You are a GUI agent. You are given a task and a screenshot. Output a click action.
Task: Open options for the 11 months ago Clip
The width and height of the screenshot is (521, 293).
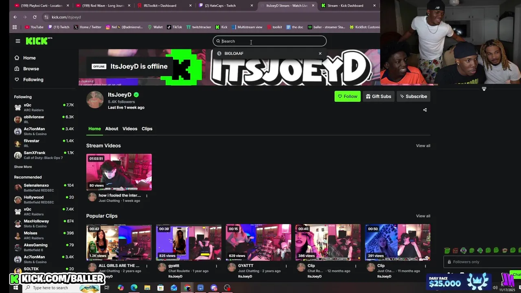pyautogui.click(x=425, y=266)
